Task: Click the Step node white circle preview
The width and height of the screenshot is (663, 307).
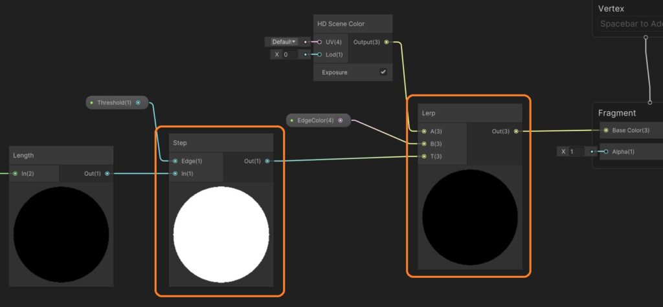Action: [x=221, y=233]
